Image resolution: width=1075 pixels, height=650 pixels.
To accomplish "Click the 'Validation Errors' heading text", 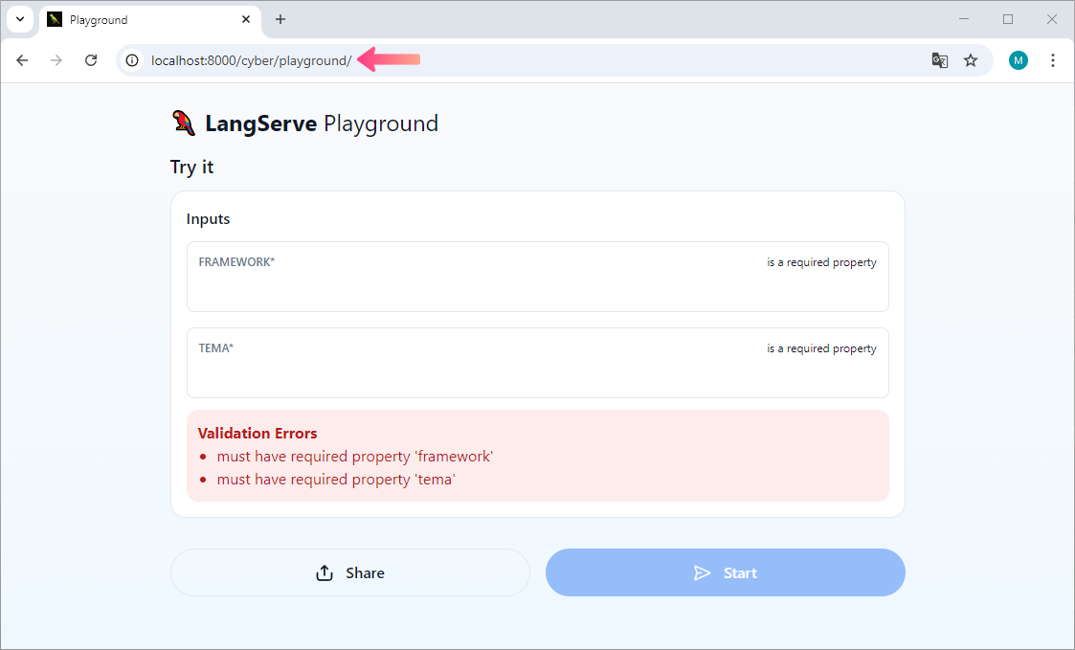I will tap(258, 434).
